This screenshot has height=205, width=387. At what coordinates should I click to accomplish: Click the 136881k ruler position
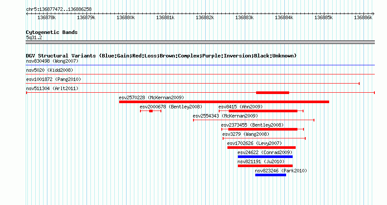point(165,17)
